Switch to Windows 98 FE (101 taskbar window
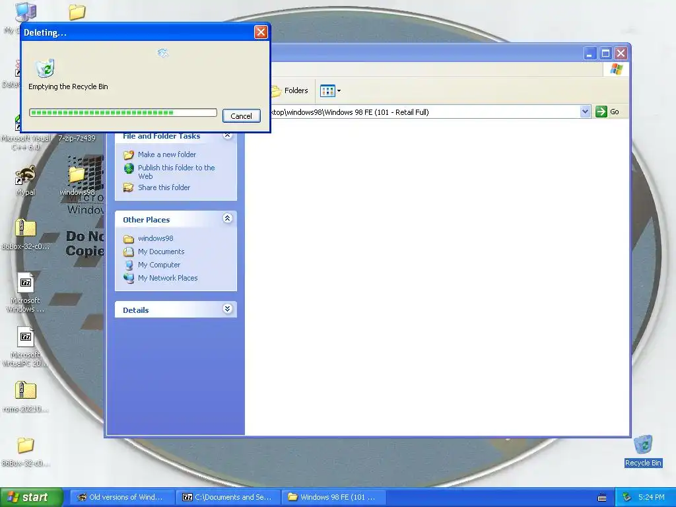The image size is (676, 507). point(333,497)
